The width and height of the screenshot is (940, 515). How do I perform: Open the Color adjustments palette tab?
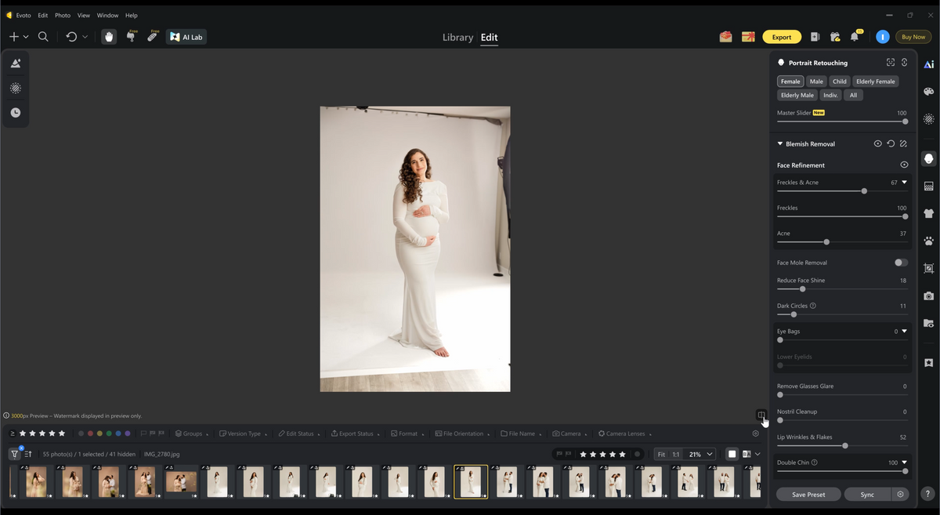pyautogui.click(x=928, y=92)
